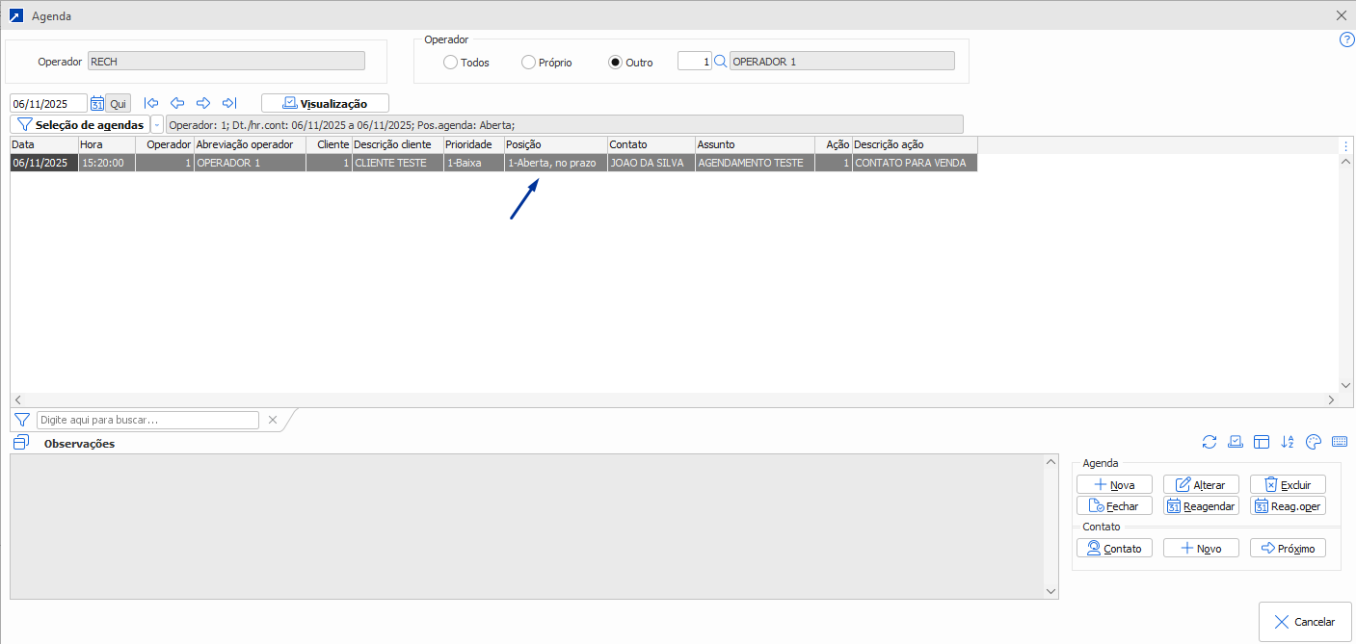1356x644 pixels.
Task: Click the Data column header
Action: click(44, 144)
